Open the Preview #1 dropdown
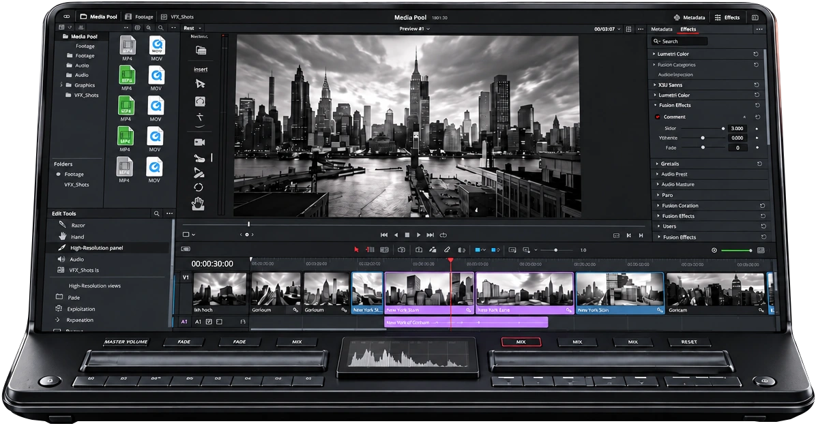Viewport: 818px width, 428px height. pyautogui.click(x=414, y=29)
